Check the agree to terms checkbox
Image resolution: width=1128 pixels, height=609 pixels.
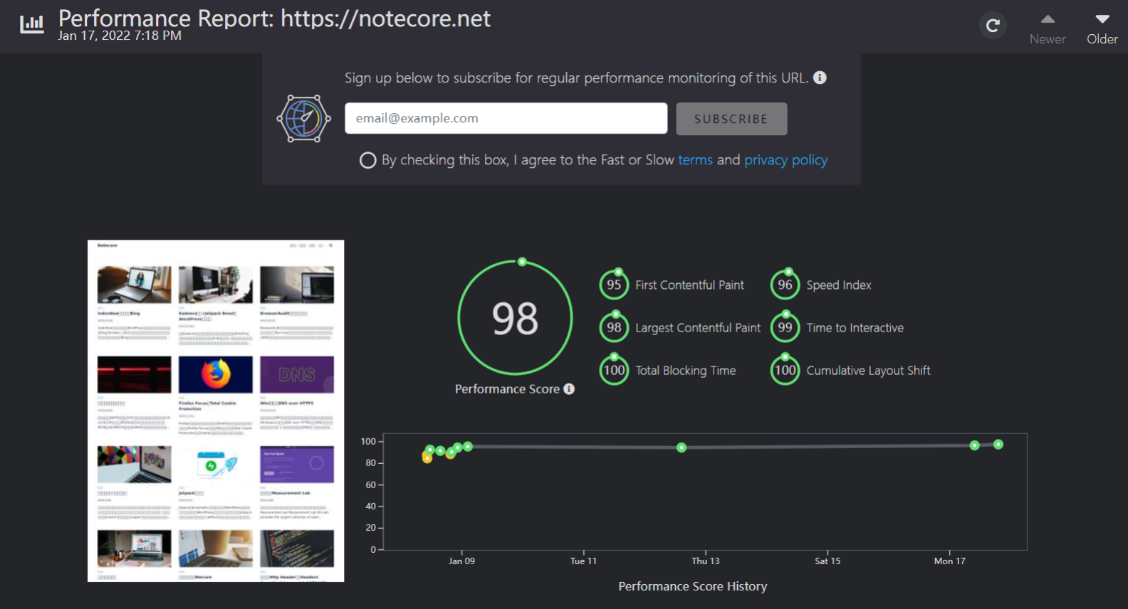click(x=367, y=160)
